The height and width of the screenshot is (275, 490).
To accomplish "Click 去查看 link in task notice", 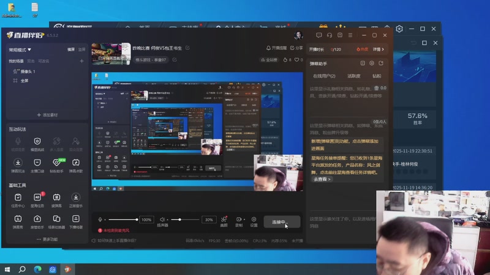I will click(322, 179).
